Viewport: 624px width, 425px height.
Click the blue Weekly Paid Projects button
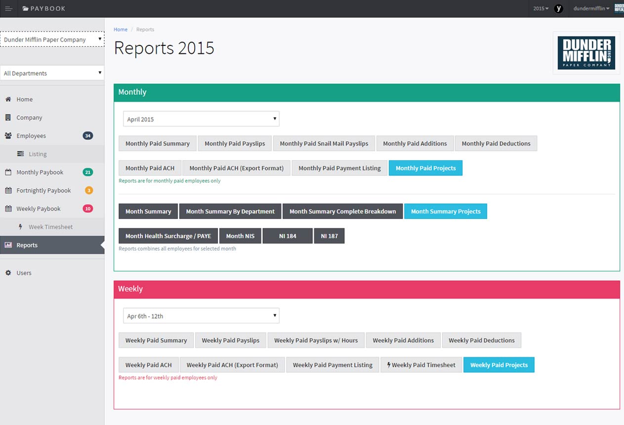click(x=499, y=365)
